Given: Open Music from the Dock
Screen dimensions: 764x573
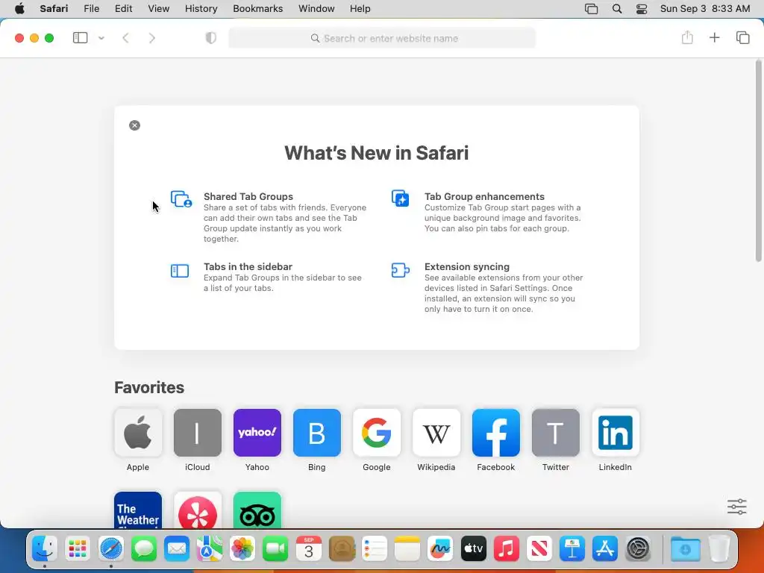Looking at the screenshot, I should (507, 548).
